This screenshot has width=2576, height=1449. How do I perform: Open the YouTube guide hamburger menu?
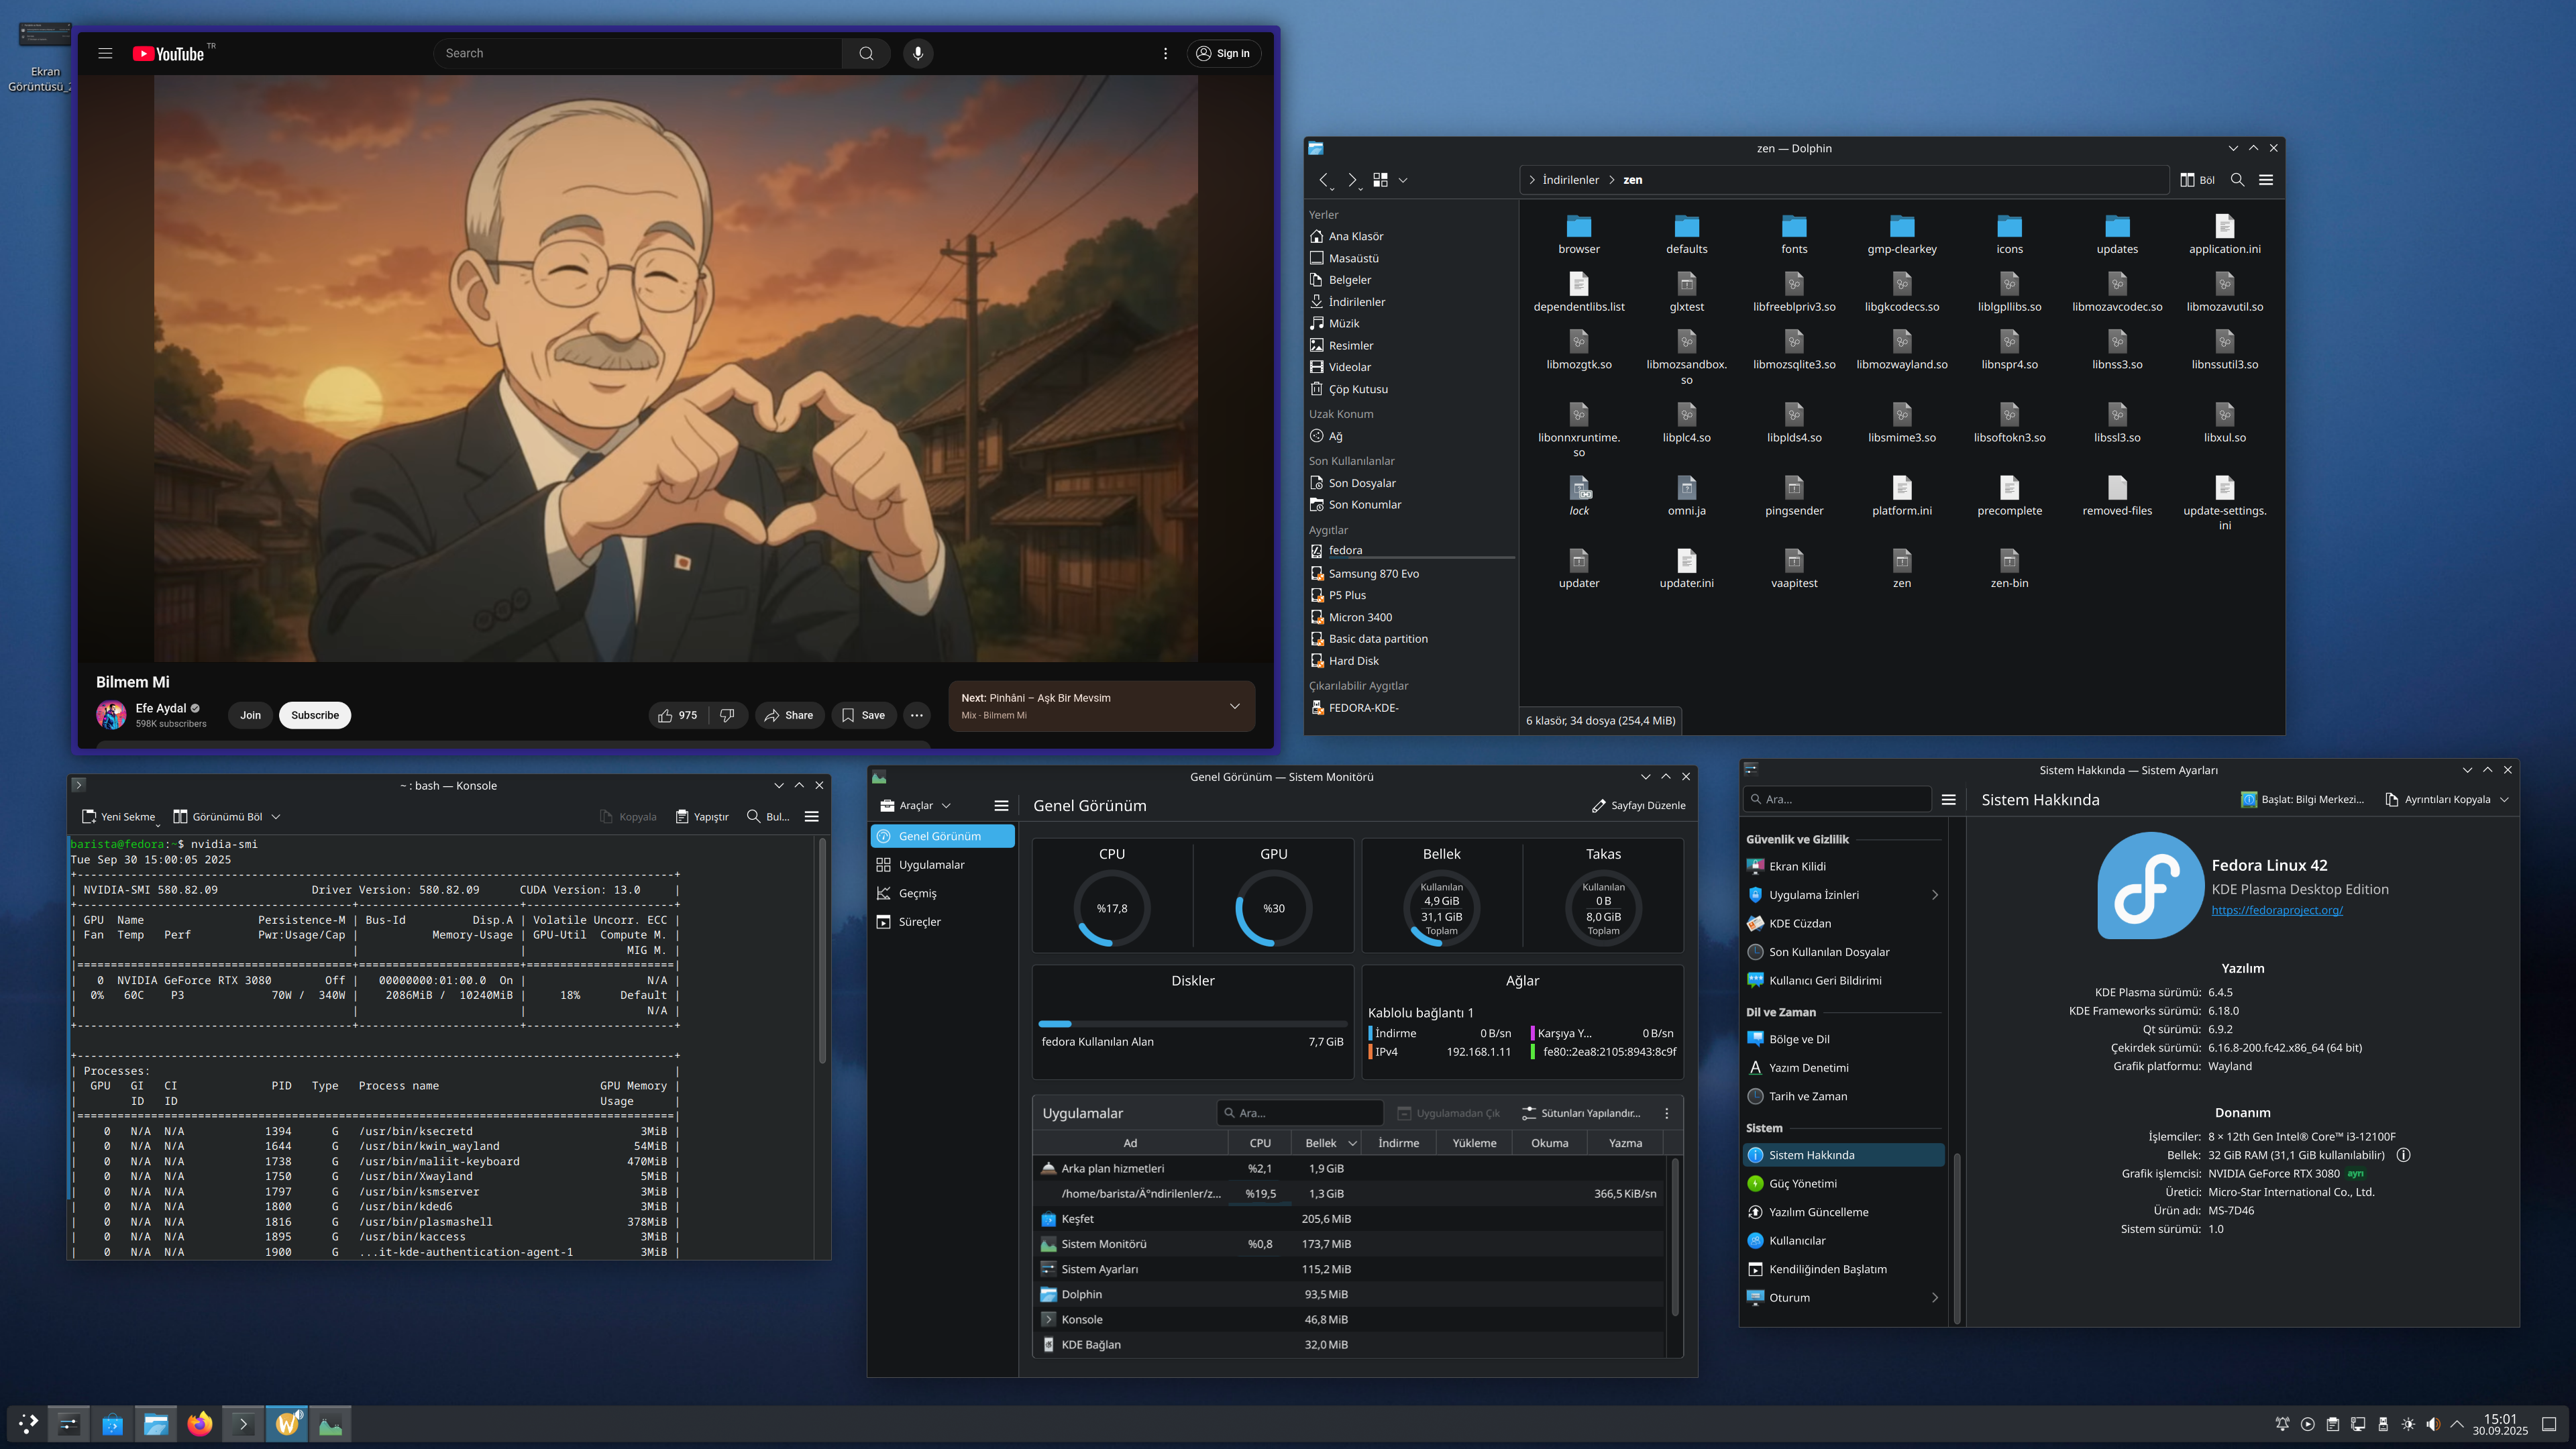(x=105, y=53)
